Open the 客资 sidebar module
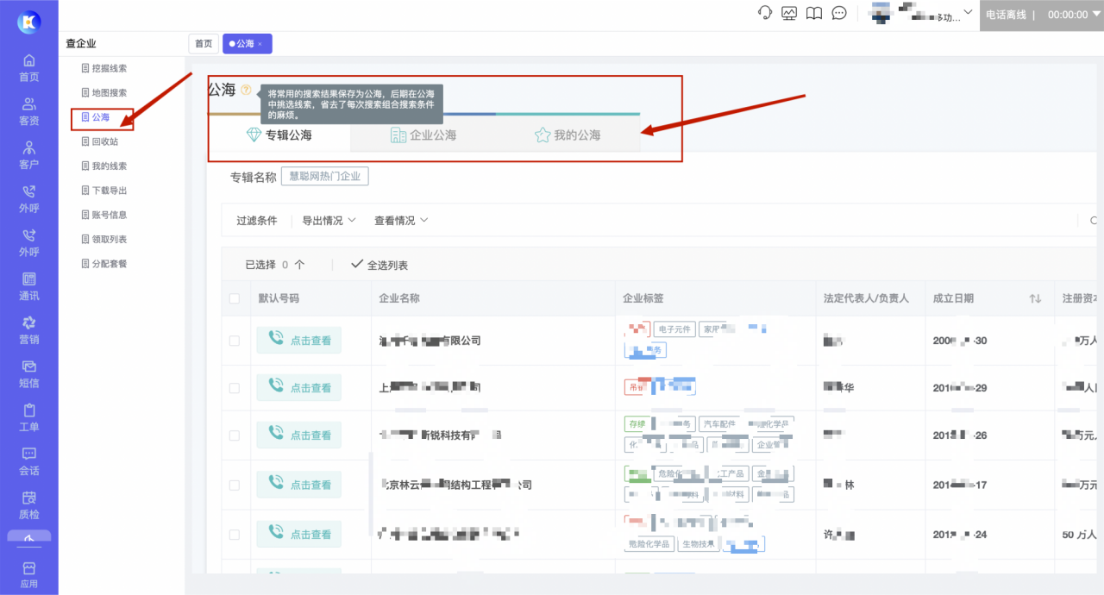Screen dimensions: 1104x595 point(29,112)
